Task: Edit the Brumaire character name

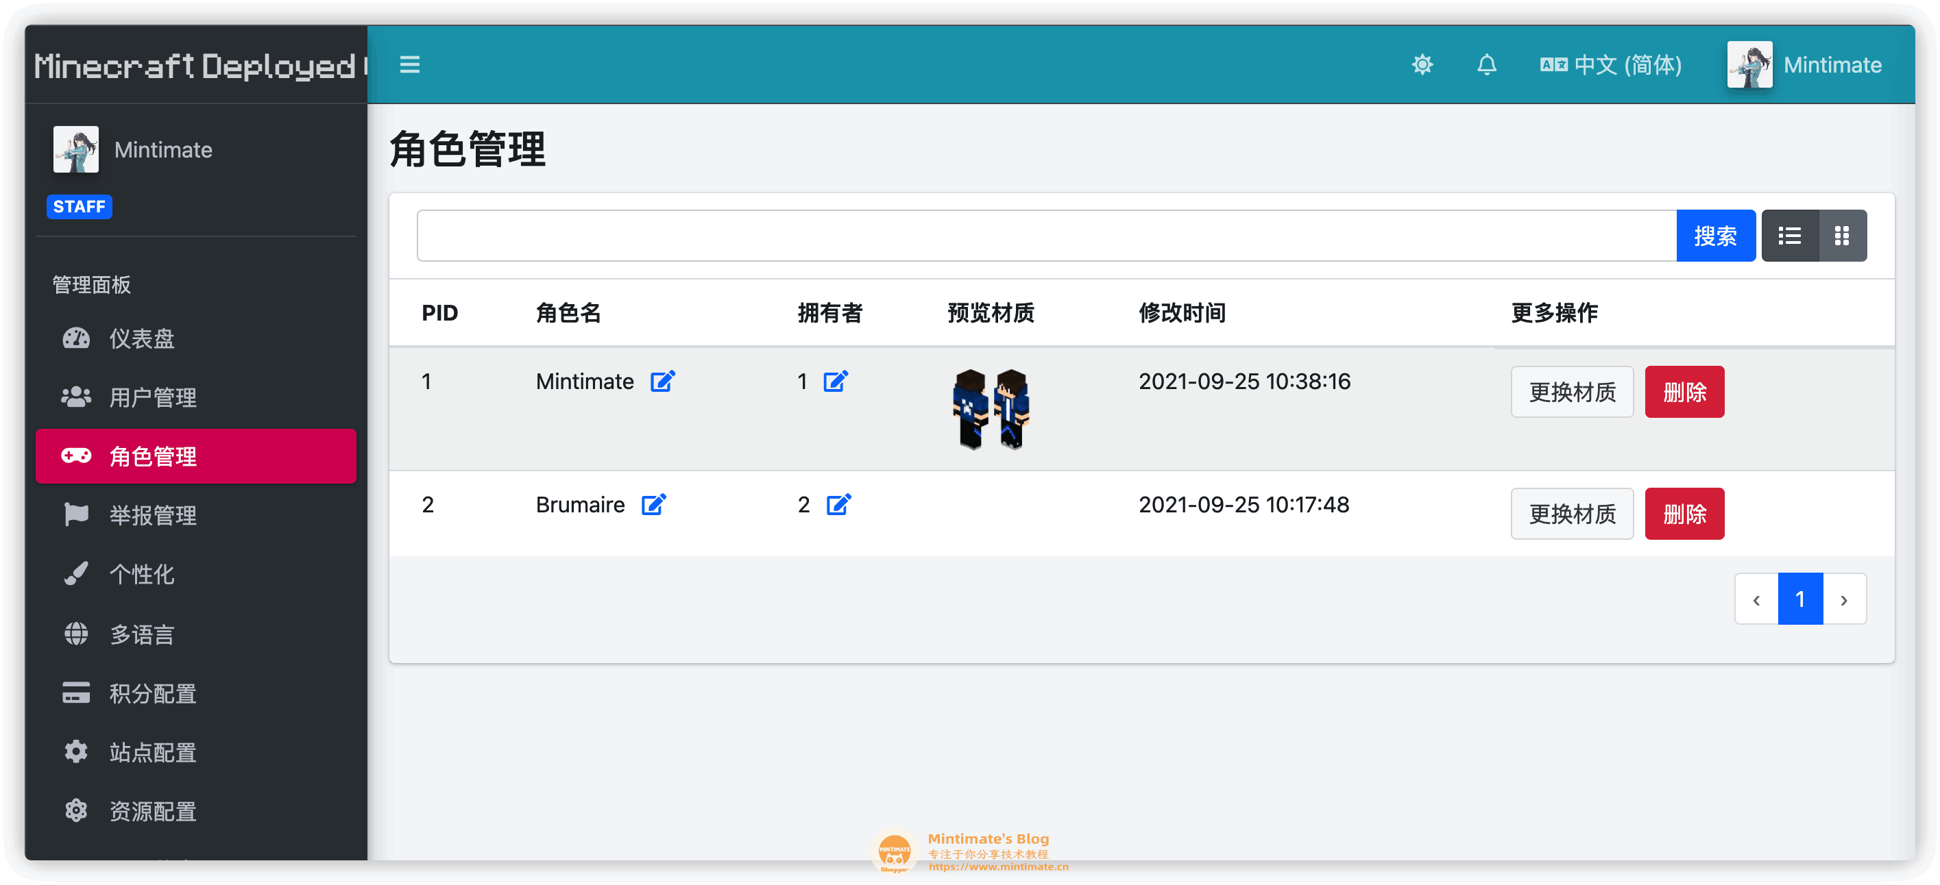Action: coord(653,504)
